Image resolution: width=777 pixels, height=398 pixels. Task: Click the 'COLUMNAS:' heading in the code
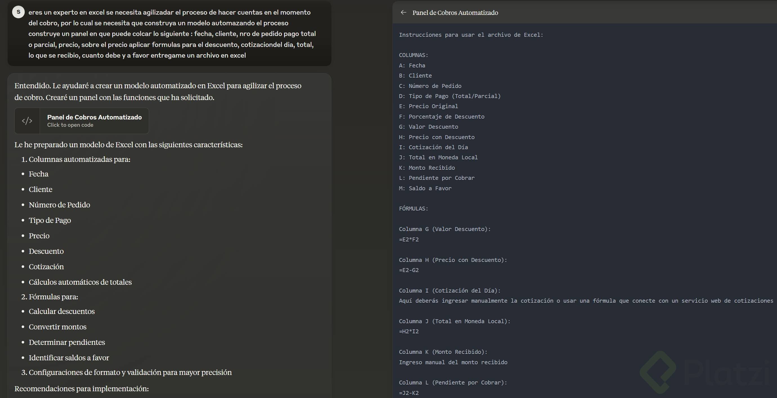coord(413,55)
